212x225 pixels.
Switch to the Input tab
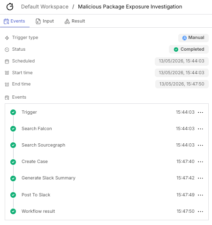coord(45,21)
